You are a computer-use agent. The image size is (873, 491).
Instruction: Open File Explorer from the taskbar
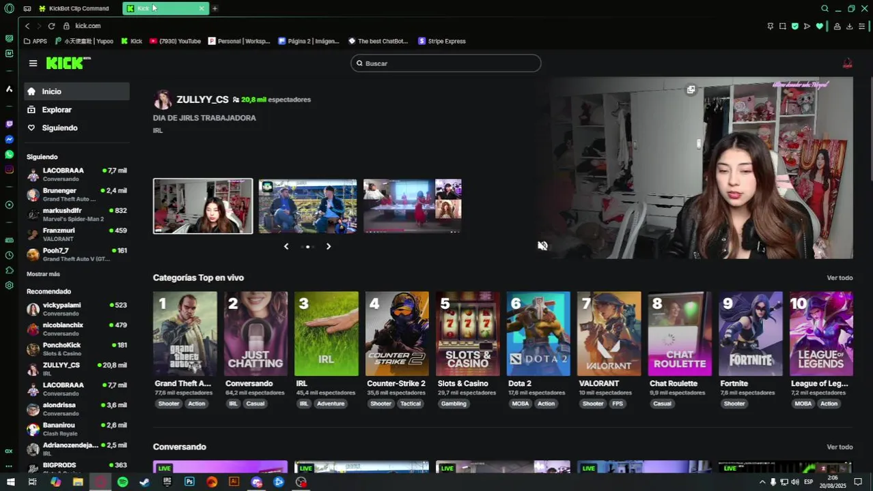pos(78,482)
